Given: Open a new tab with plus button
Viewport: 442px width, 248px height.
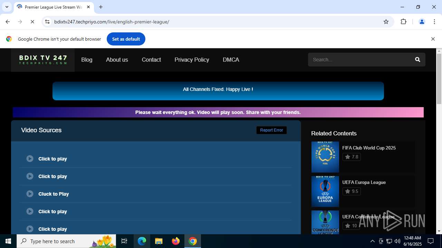Looking at the screenshot, I should point(101,7).
